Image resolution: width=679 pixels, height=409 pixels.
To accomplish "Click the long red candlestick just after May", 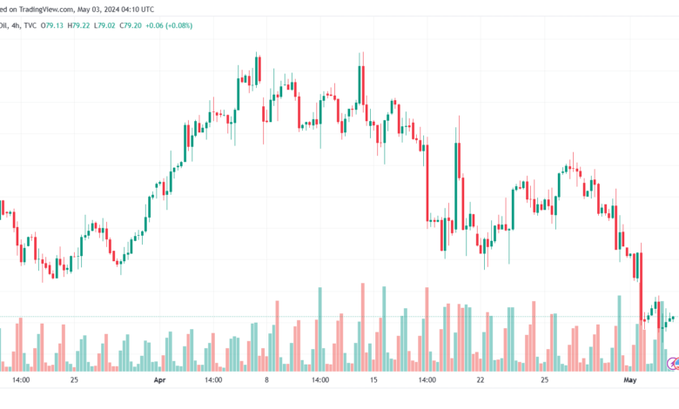I will [641, 286].
